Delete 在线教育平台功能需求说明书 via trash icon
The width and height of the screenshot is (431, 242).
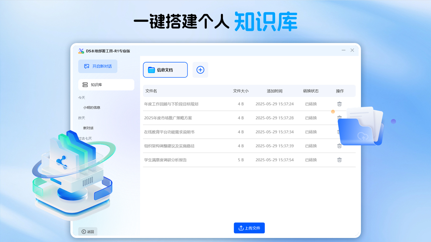coord(339,132)
